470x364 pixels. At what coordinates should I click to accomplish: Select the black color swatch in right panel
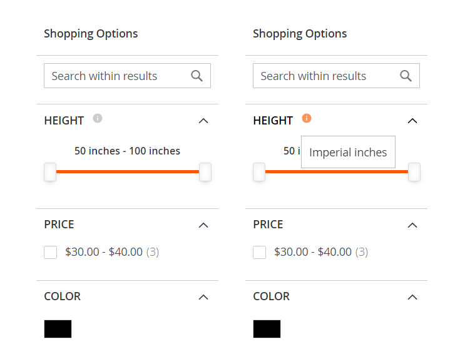267,329
